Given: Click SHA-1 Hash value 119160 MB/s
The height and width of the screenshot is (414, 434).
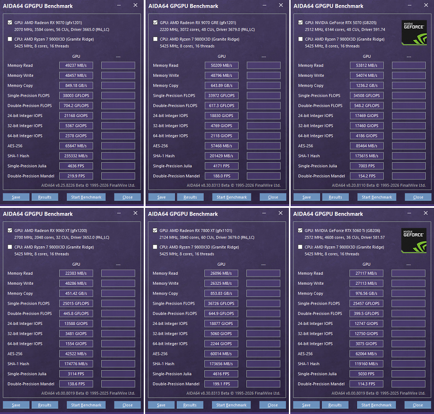Looking at the screenshot, I should pos(366,364).
